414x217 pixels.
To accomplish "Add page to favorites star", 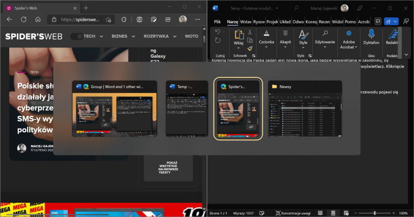I will pyautogui.click(x=108, y=19).
